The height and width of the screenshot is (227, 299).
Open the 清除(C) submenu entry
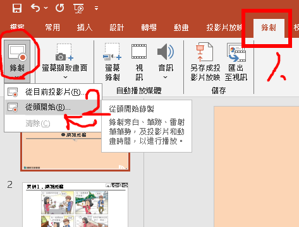point(53,124)
